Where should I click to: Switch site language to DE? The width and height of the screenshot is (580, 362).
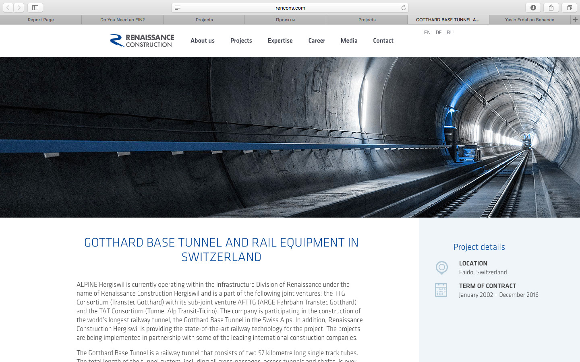[439, 33]
